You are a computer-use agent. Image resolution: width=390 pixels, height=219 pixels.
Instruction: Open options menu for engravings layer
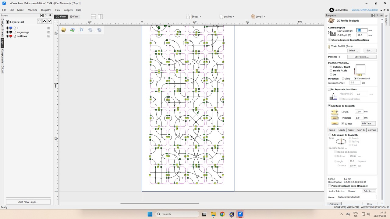tap(49, 32)
